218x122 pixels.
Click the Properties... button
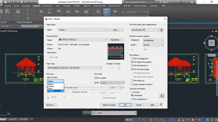[116, 40]
